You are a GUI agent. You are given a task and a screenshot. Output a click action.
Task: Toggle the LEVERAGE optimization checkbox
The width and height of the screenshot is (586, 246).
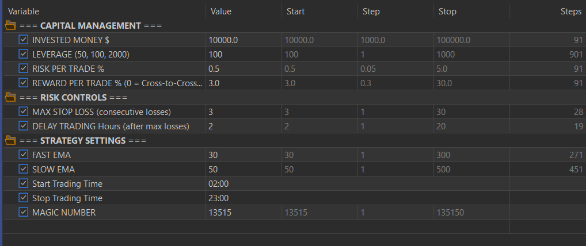tap(24, 54)
